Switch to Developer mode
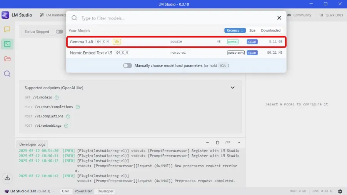Image resolution: width=347 pixels, height=195 pixels. pos(105,191)
